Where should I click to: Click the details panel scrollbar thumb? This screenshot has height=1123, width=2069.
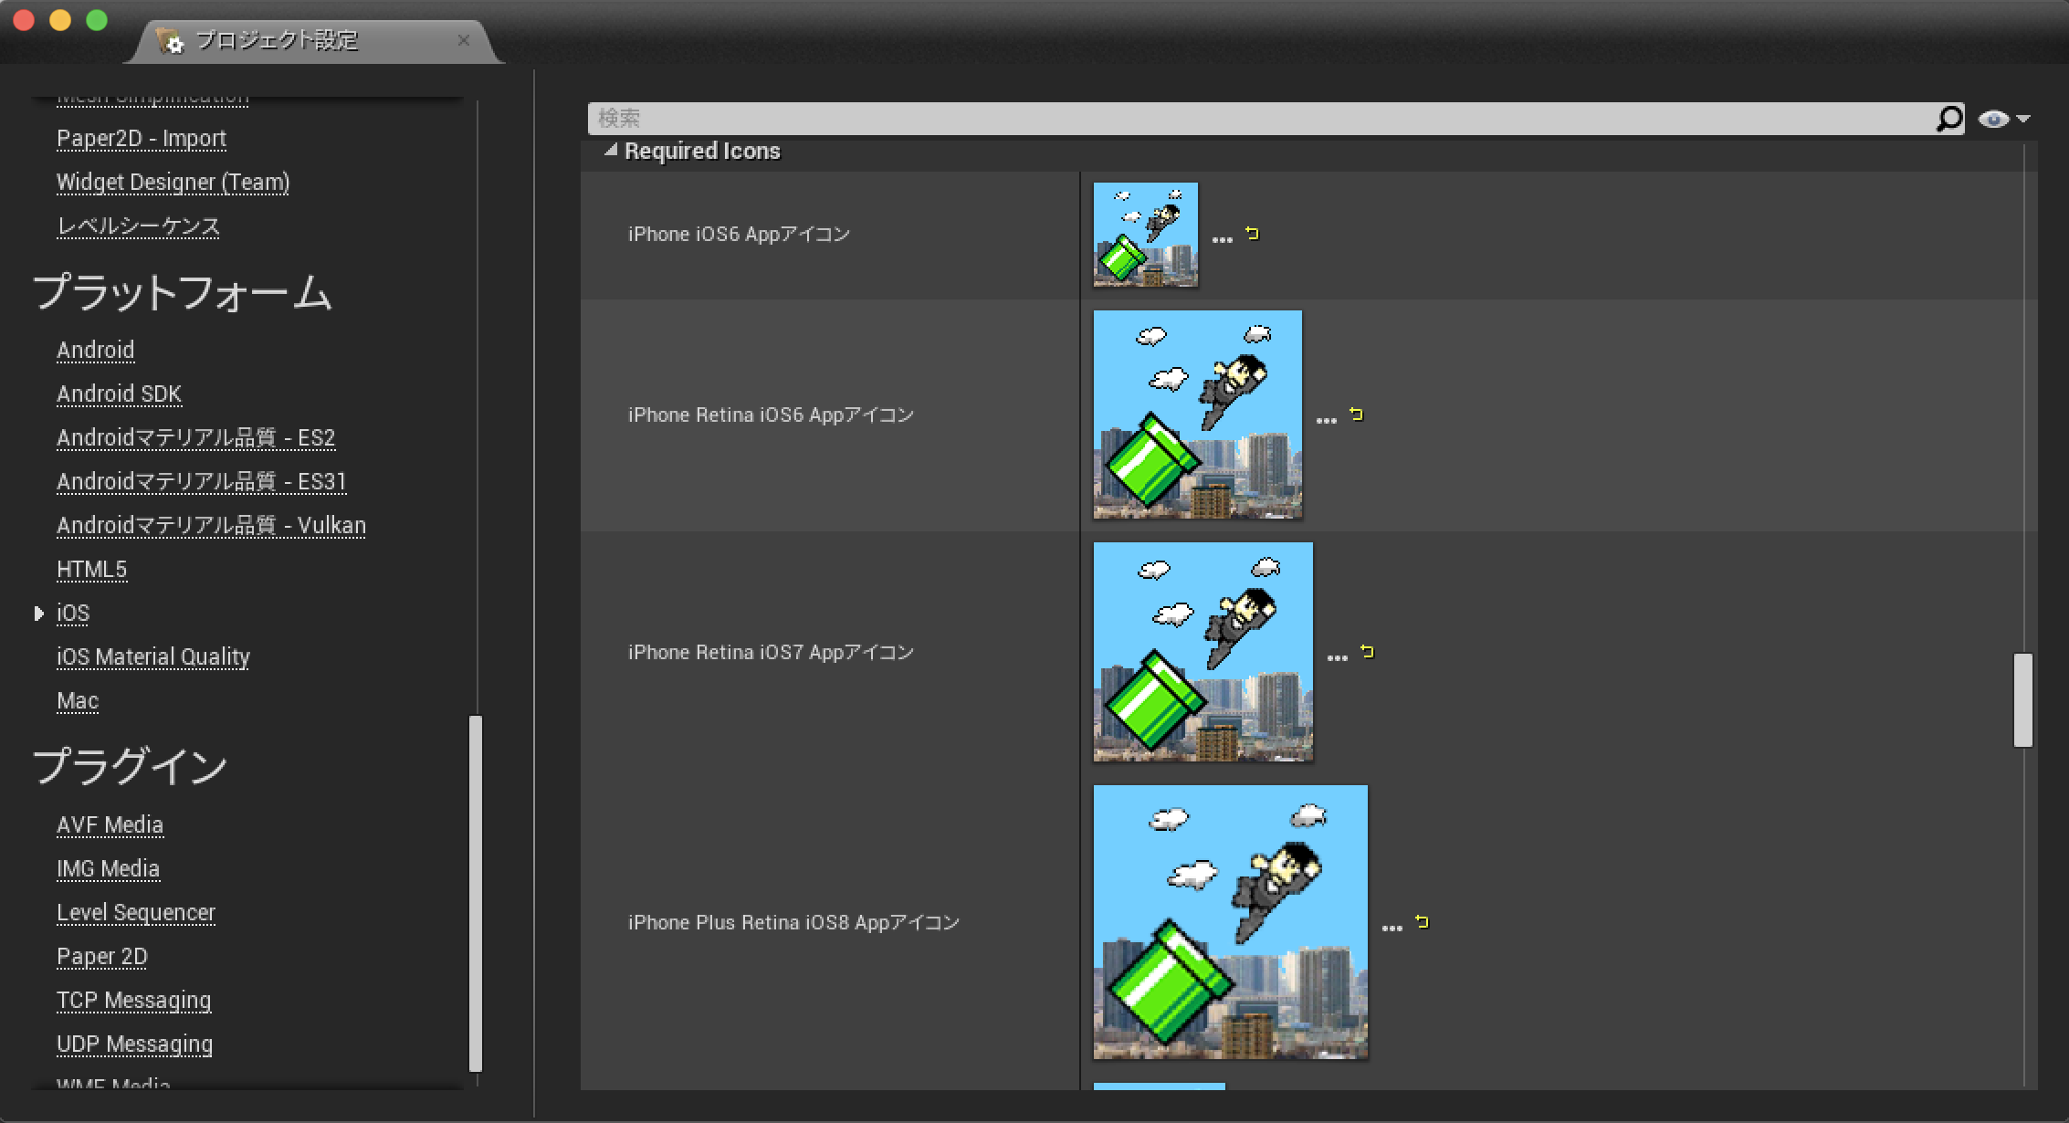coord(2023,700)
